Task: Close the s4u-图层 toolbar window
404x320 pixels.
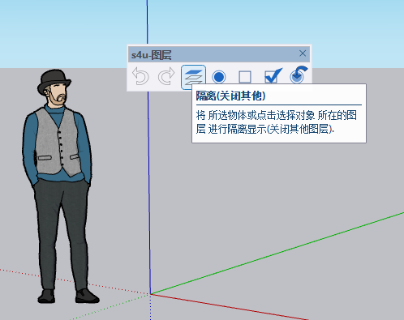Action: click(x=303, y=53)
